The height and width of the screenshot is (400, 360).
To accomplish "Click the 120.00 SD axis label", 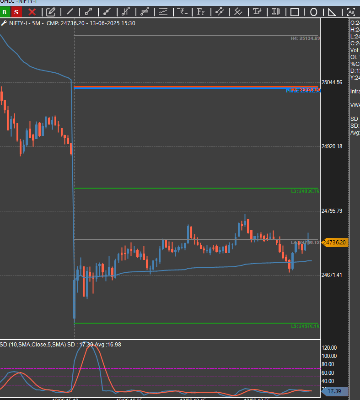I will (329, 348).
